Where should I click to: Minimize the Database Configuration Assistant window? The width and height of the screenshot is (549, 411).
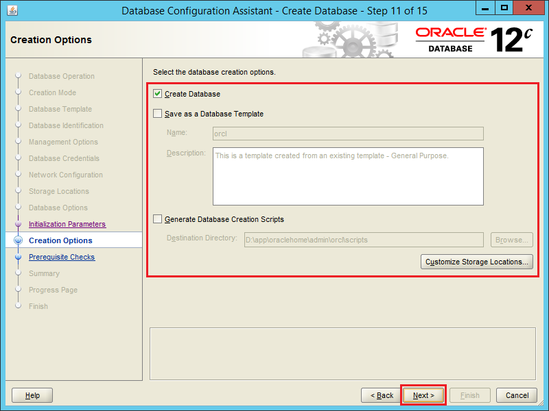[485, 8]
